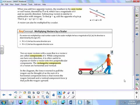Open Properties tab in right sidebar
This screenshot has height=105, width=140.
tap(137, 28)
